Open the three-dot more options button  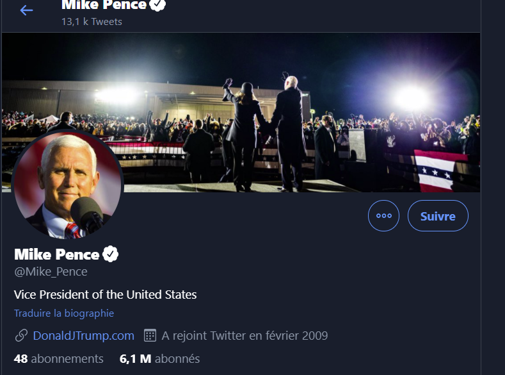click(383, 216)
